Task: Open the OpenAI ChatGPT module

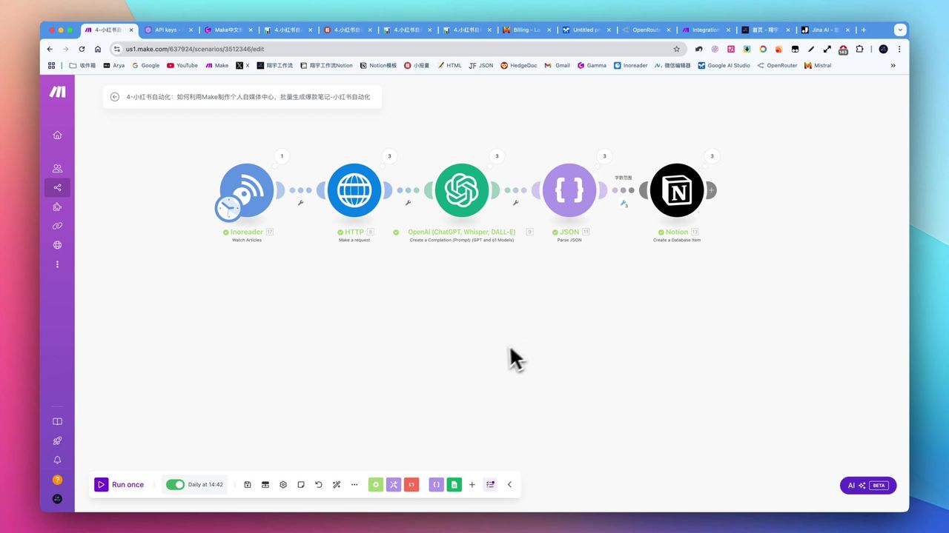Action: (x=461, y=190)
